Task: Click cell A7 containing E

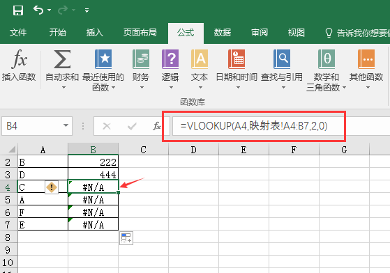Action: pyautogui.click(x=43, y=224)
